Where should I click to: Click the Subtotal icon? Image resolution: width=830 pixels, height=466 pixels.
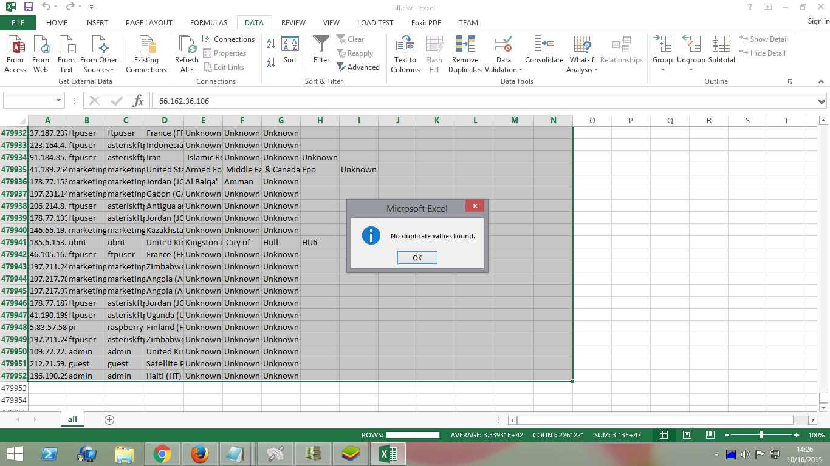pyautogui.click(x=721, y=46)
